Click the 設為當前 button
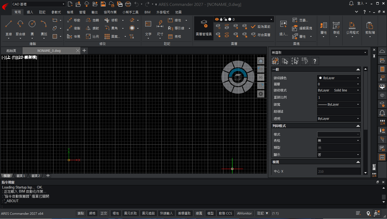 pos(261,27)
